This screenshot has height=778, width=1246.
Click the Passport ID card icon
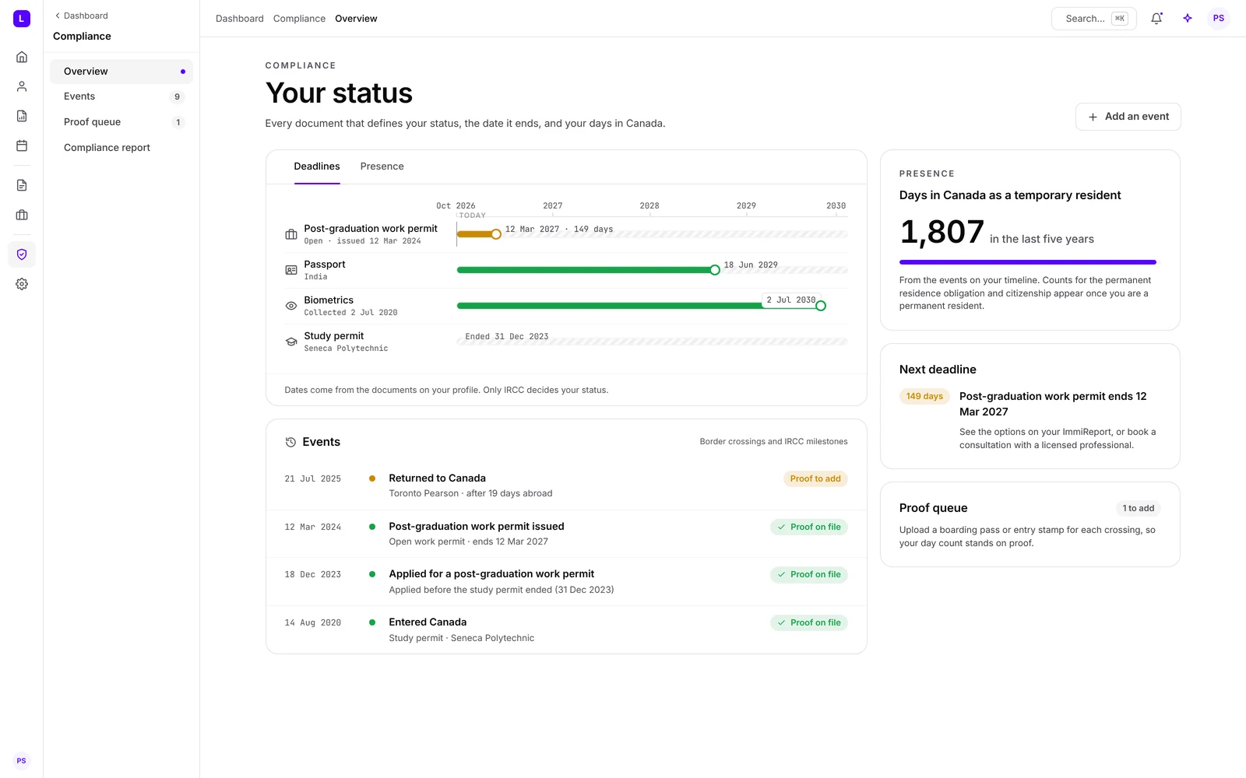[291, 270]
